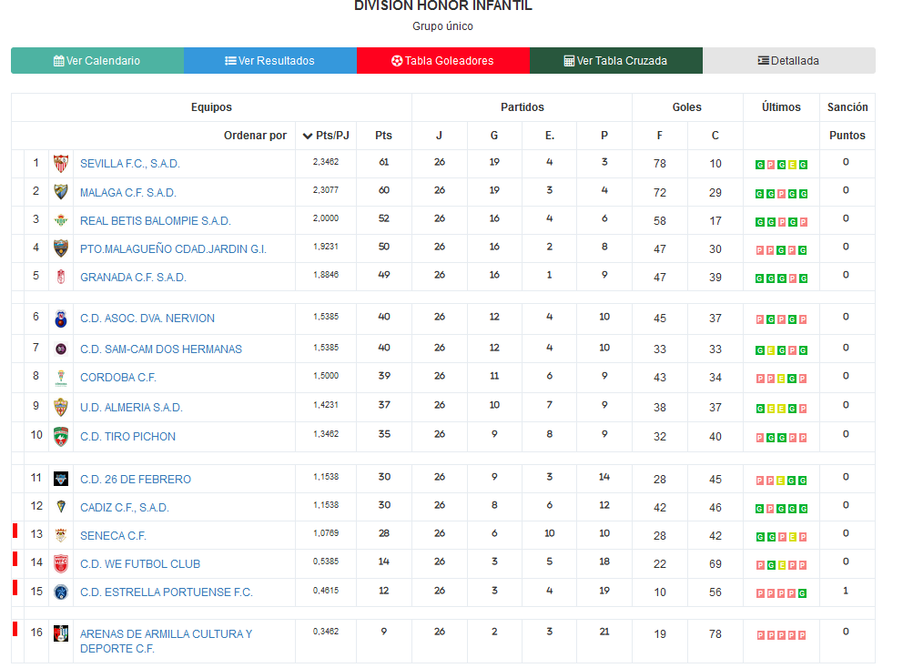Image resolution: width=903 pixels, height=668 pixels.
Task: Click the Arenas de Armilla crest
Action: click(60, 633)
